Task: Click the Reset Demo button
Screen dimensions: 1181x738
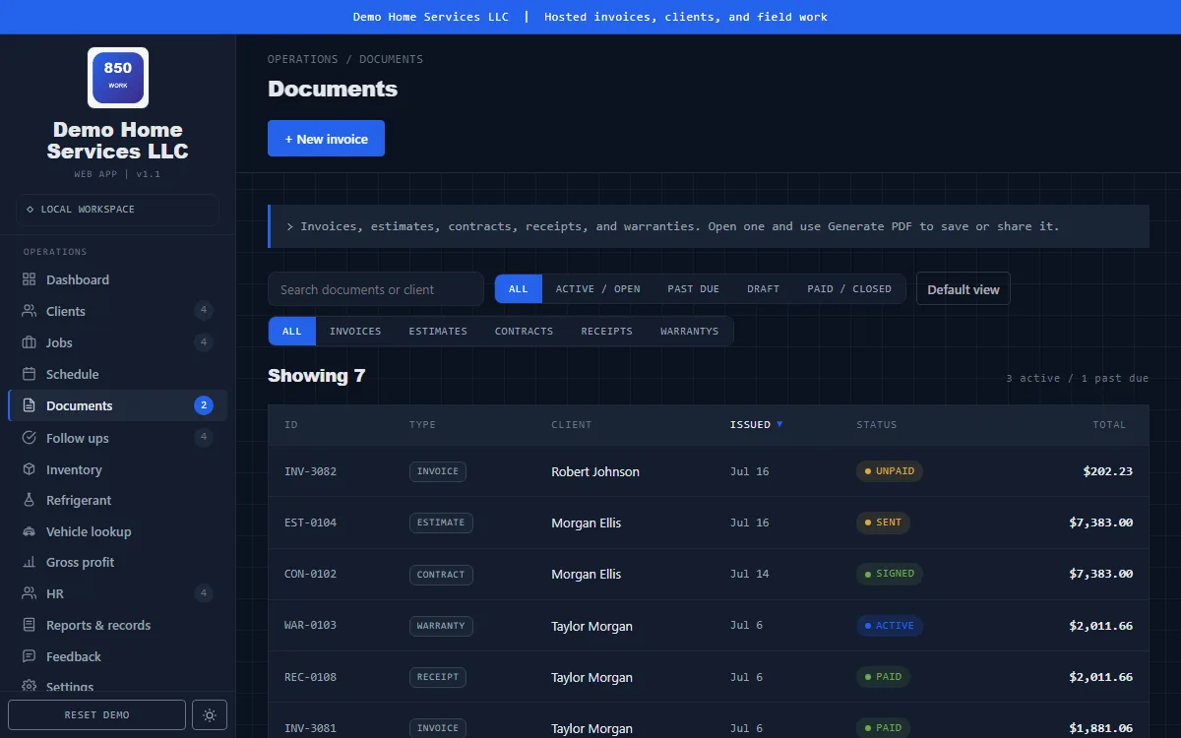Action: tap(96, 715)
